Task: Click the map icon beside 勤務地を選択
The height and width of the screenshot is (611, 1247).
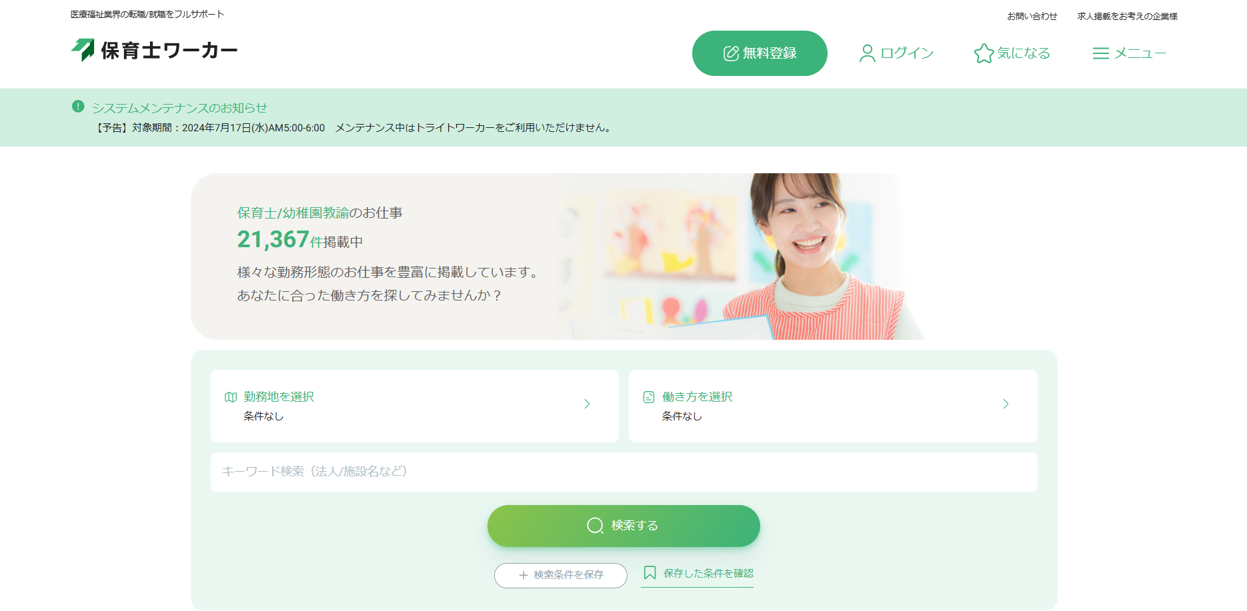Action: 231,397
